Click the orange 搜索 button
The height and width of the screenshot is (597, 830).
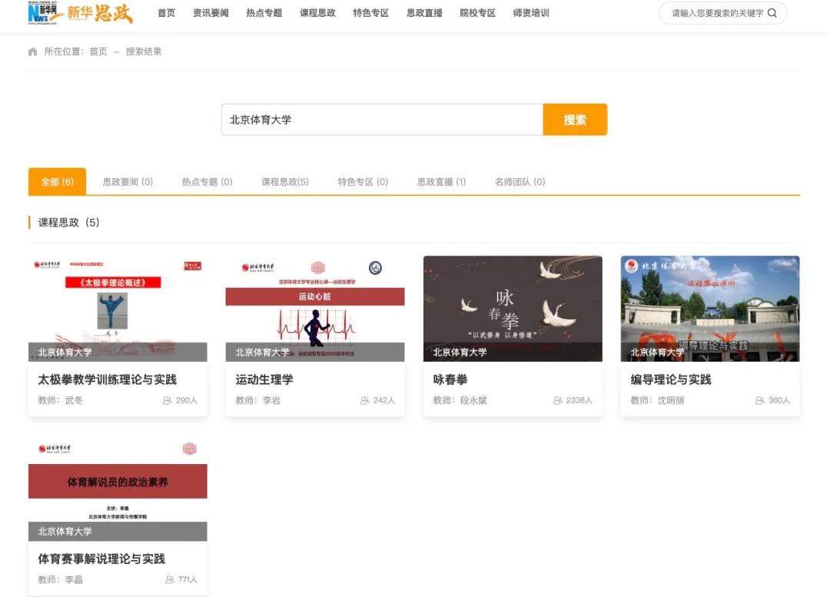pos(576,119)
